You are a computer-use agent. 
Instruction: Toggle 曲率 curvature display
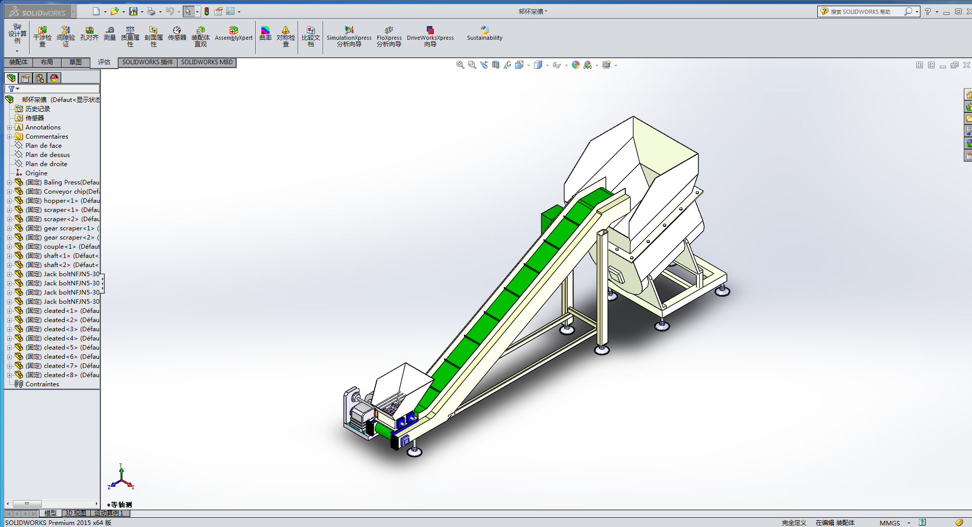coord(265,34)
